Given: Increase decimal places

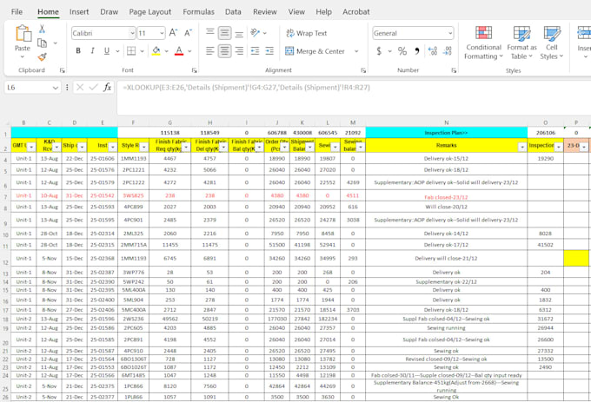Looking at the screenshot, I should (x=433, y=51).
